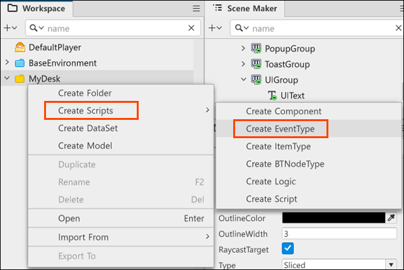Click the UIText text entity icon
404x270 pixels.
coord(272,95)
